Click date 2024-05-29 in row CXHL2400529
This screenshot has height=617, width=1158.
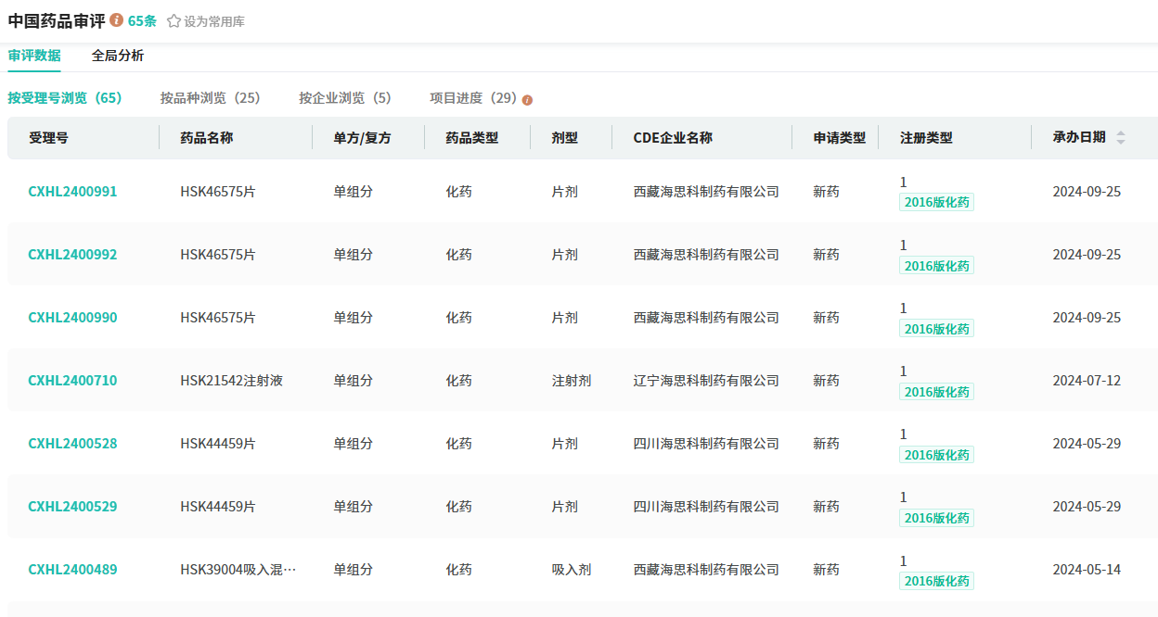point(1087,507)
